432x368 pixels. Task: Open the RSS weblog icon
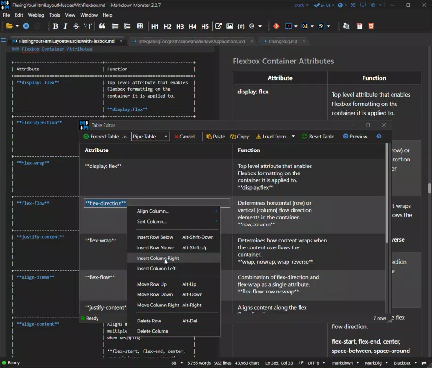pyautogui.click(x=321, y=26)
